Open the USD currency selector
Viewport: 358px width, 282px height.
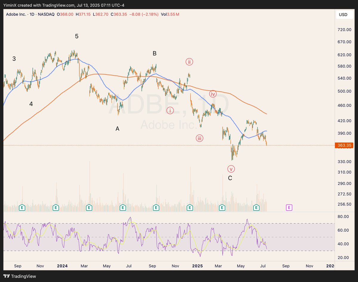click(344, 14)
